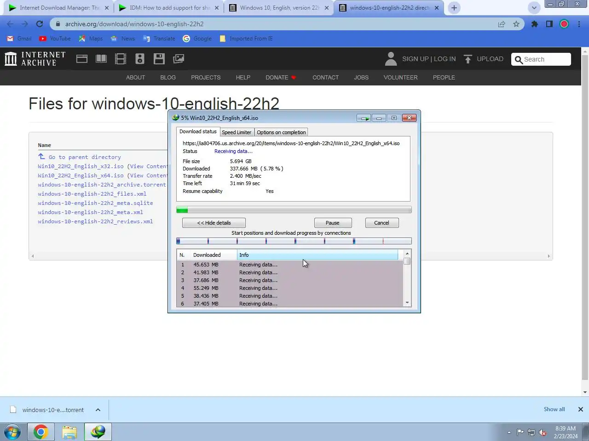
Task: Switch to the Speed Limiter tab
Action: 237,132
